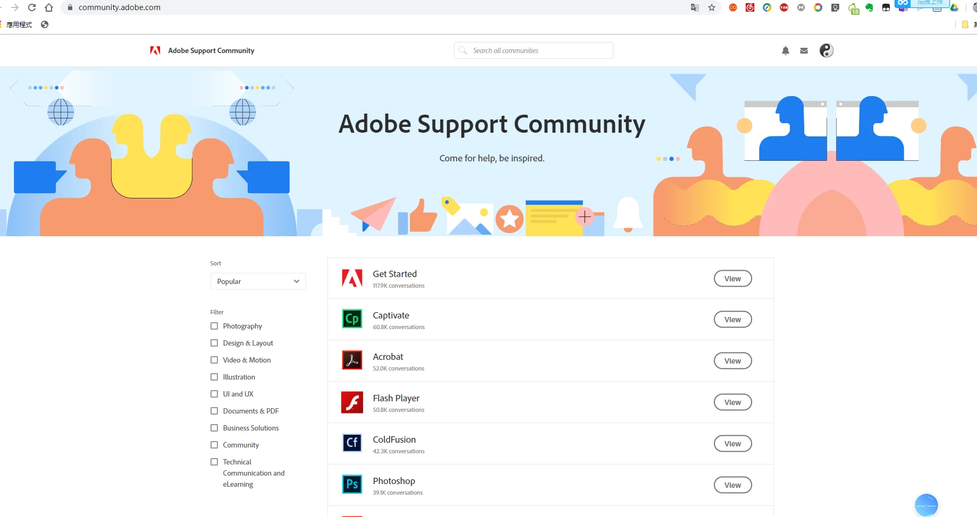Check the Video & Motion filter
Image resolution: width=977 pixels, height=517 pixels.
(214, 360)
